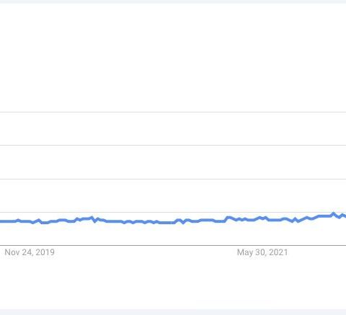
Task: Click the trend line's leftmost visible point
Action: point(1,221)
